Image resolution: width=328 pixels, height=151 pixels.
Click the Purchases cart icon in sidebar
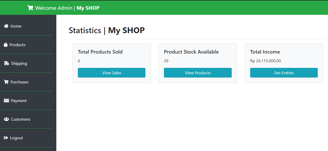click(6, 82)
